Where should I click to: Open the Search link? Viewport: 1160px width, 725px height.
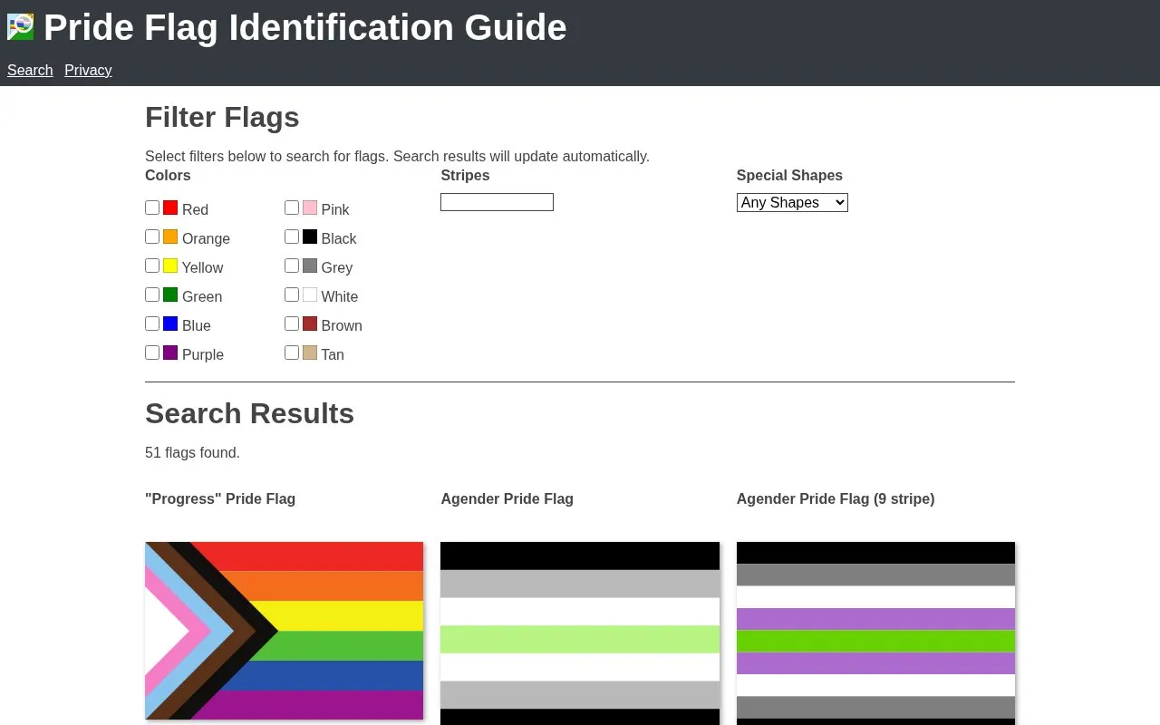point(30,70)
